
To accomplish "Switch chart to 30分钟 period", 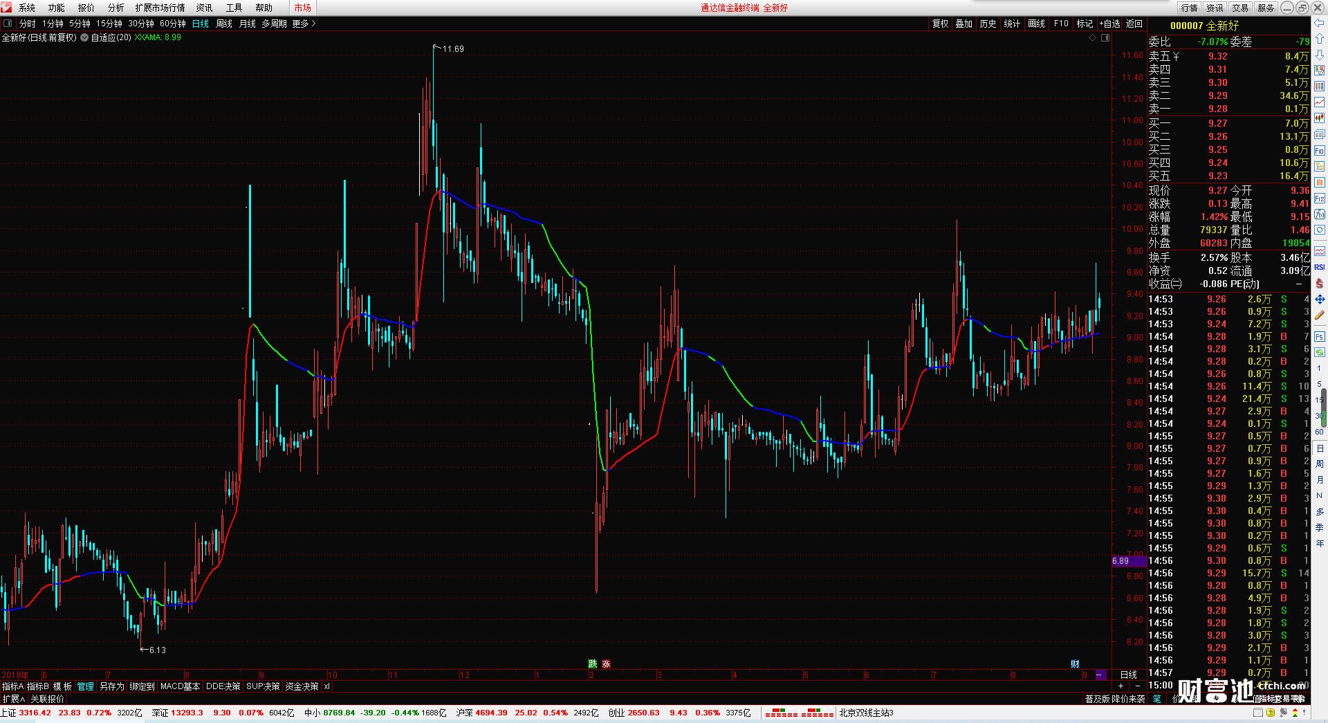I will click(x=141, y=24).
